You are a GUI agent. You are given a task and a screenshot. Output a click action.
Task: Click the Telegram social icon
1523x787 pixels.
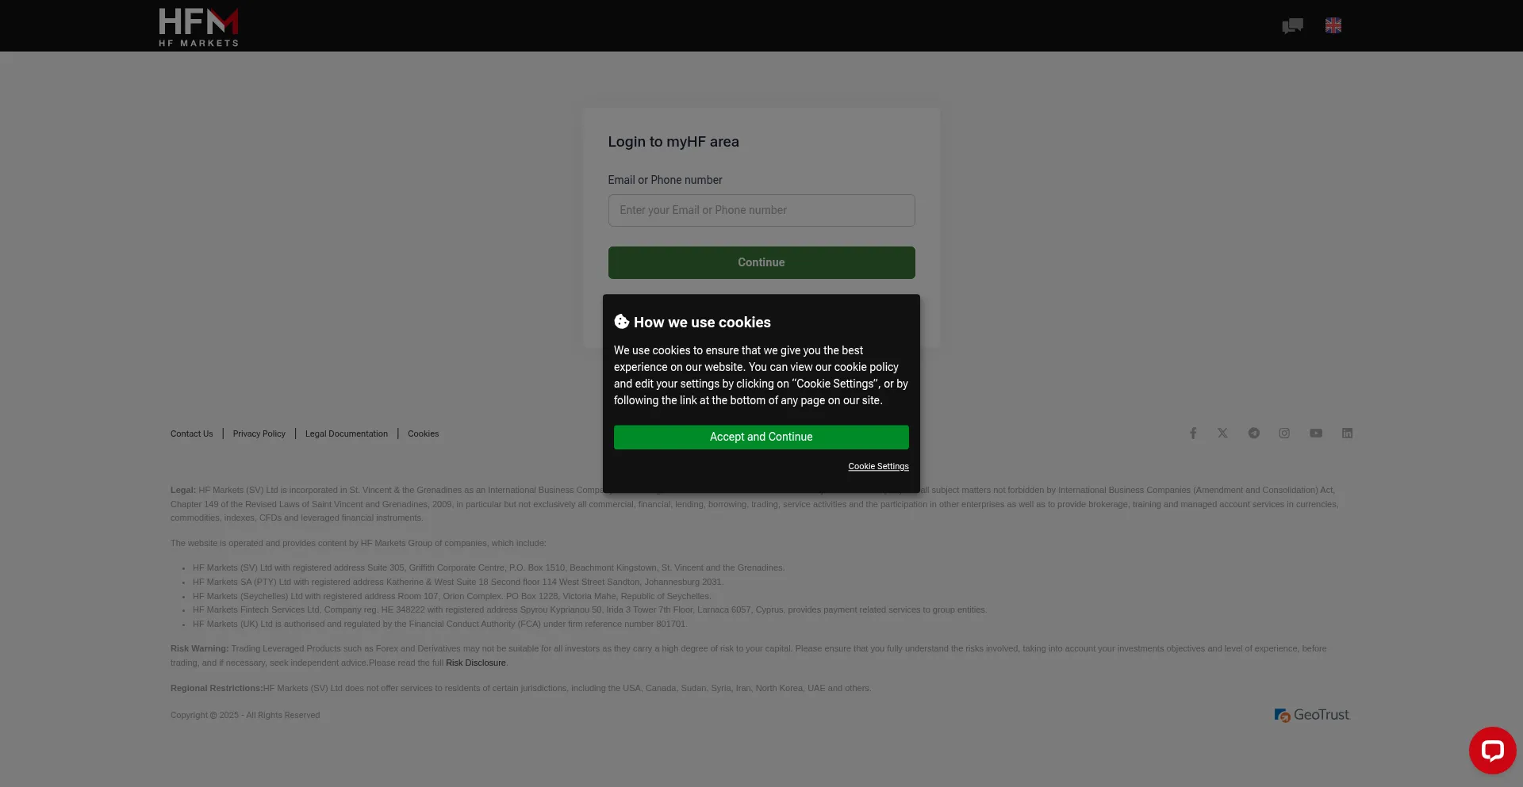(1253, 433)
